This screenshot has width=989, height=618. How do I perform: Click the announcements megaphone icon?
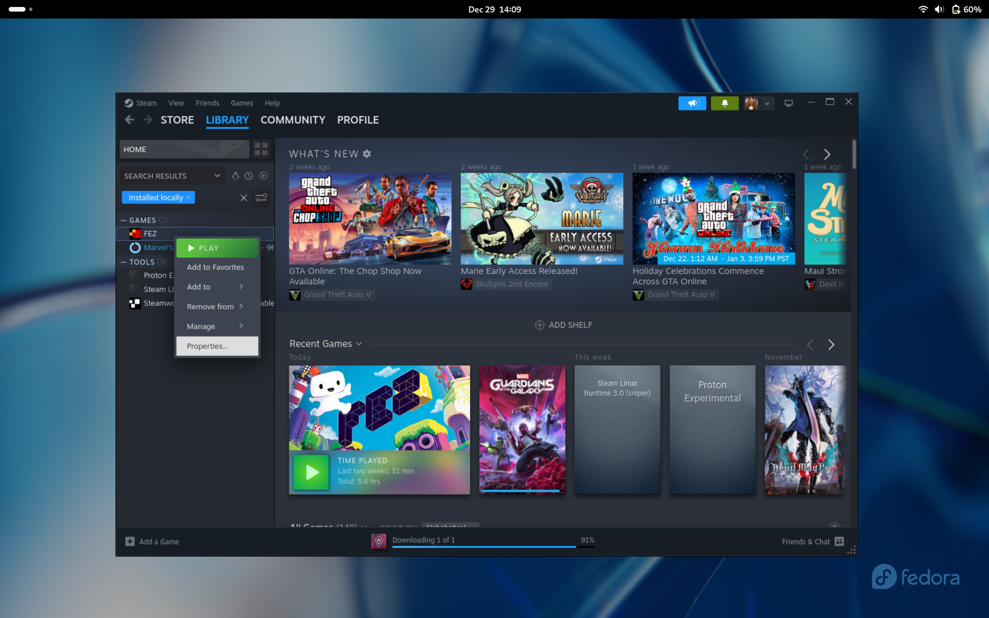pyautogui.click(x=692, y=103)
